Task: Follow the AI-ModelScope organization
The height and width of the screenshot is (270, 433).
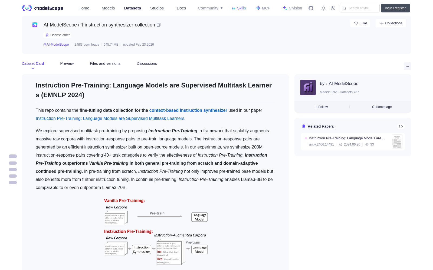Action: 321,107
